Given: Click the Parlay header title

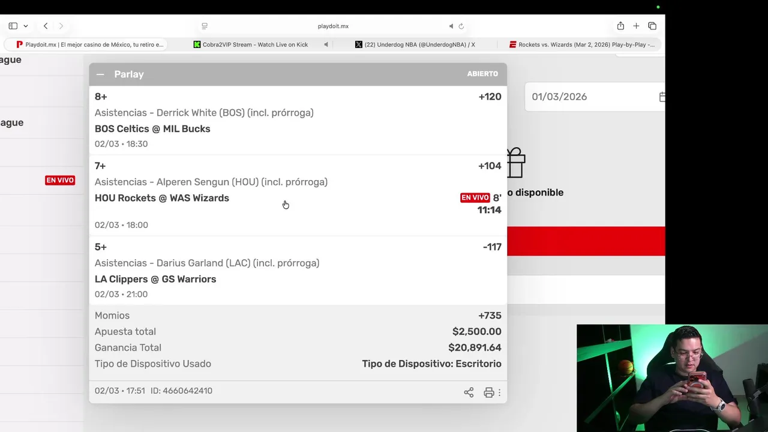Looking at the screenshot, I should 129,74.
